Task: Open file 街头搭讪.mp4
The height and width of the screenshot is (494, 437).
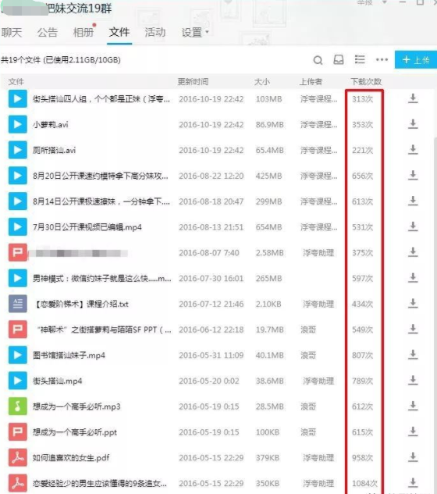Action: [x=57, y=381]
